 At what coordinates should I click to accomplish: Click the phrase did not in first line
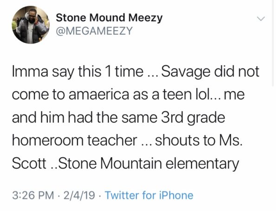[x=237, y=71]
